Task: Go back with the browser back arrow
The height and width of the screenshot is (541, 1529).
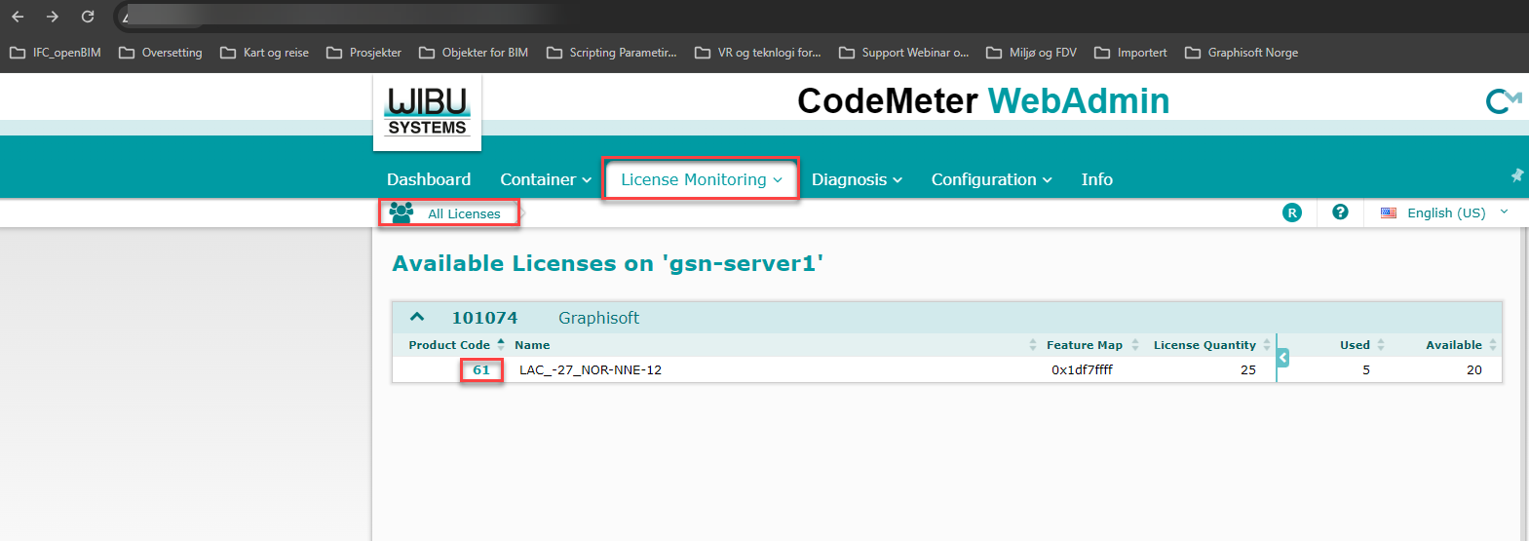Action: pyautogui.click(x=18, y=17)
